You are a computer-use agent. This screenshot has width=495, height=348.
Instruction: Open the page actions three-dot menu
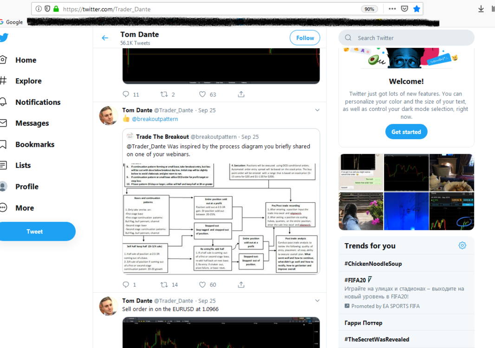(x=392, y=9)
